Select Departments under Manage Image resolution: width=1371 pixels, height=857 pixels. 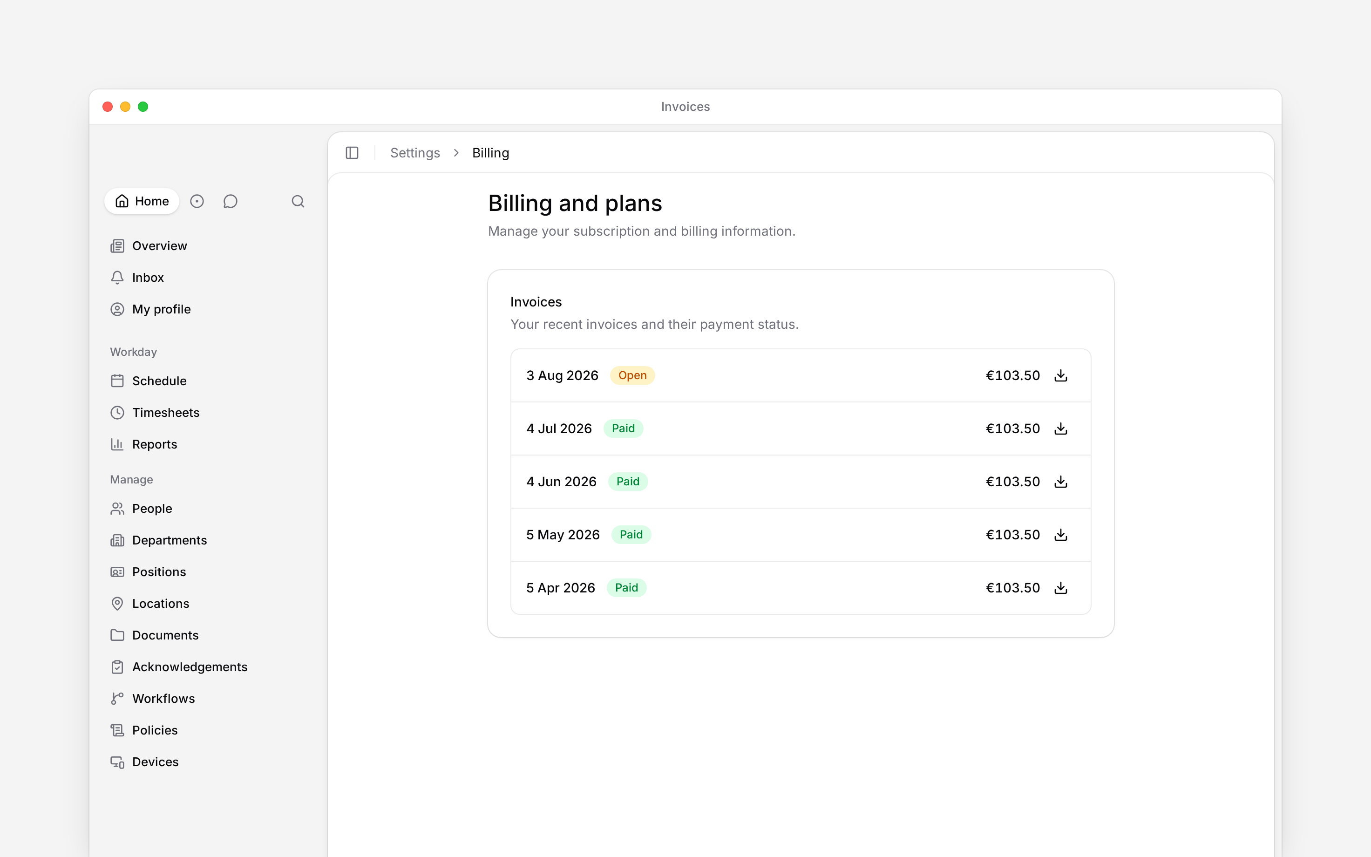(x=209, y=540)
